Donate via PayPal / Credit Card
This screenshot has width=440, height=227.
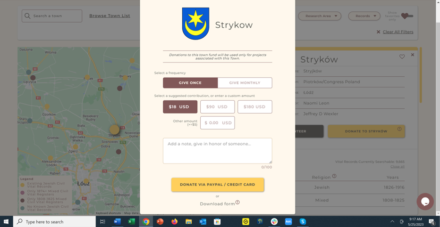218,185
